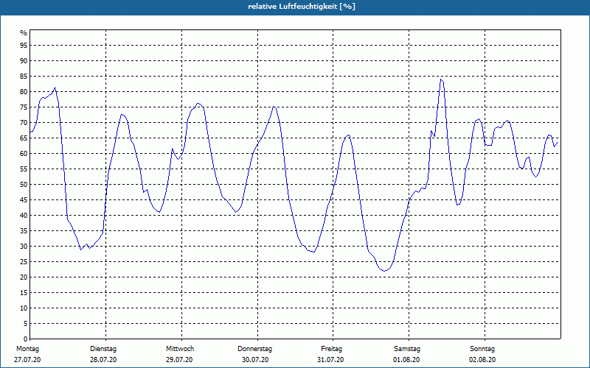This screenshot has width=590, height=368.
Task: Click the 'Montag' day label
Action: 27,349
